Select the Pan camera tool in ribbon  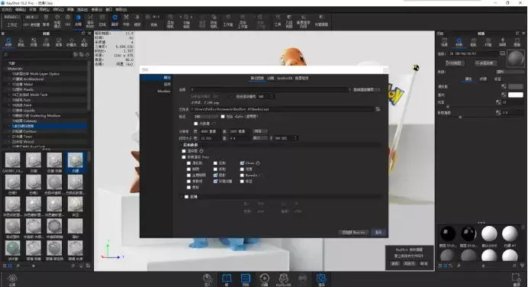click(126, 20)
